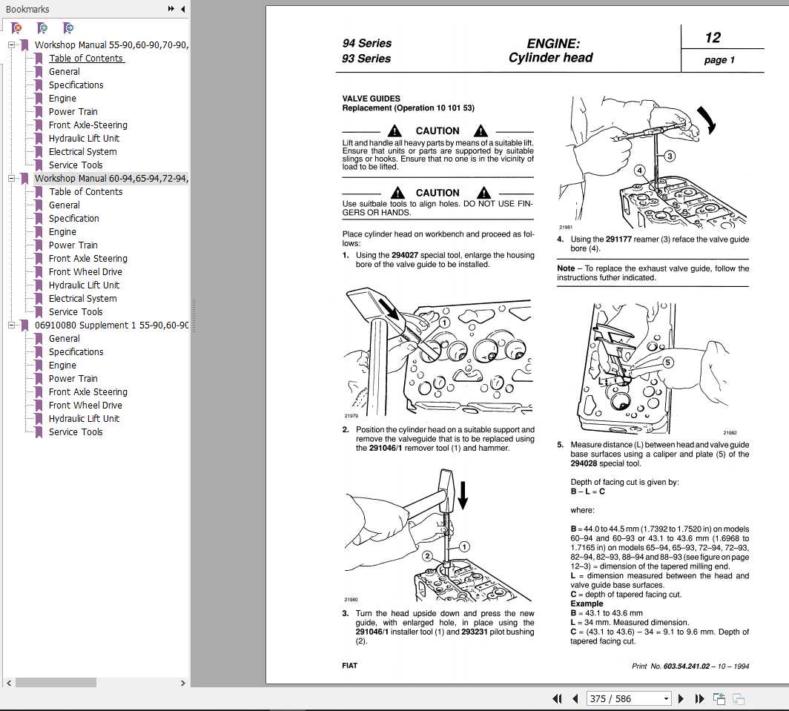789x711 pixels.
Task: Open Front Wheel Drive under Manual 60-94
Action: tap(85, 271)
